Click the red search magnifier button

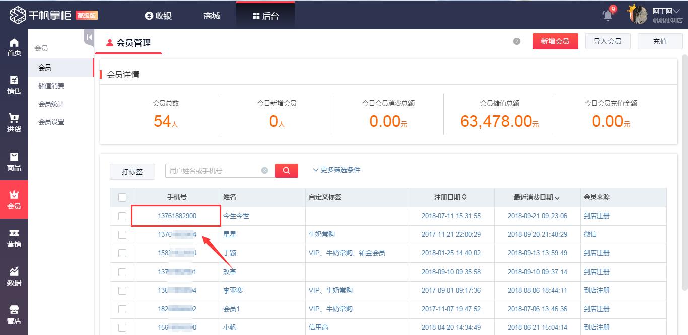(x=286, y=171)
